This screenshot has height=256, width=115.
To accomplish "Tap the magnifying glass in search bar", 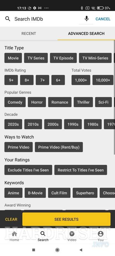I will click(x=8, y=19).
